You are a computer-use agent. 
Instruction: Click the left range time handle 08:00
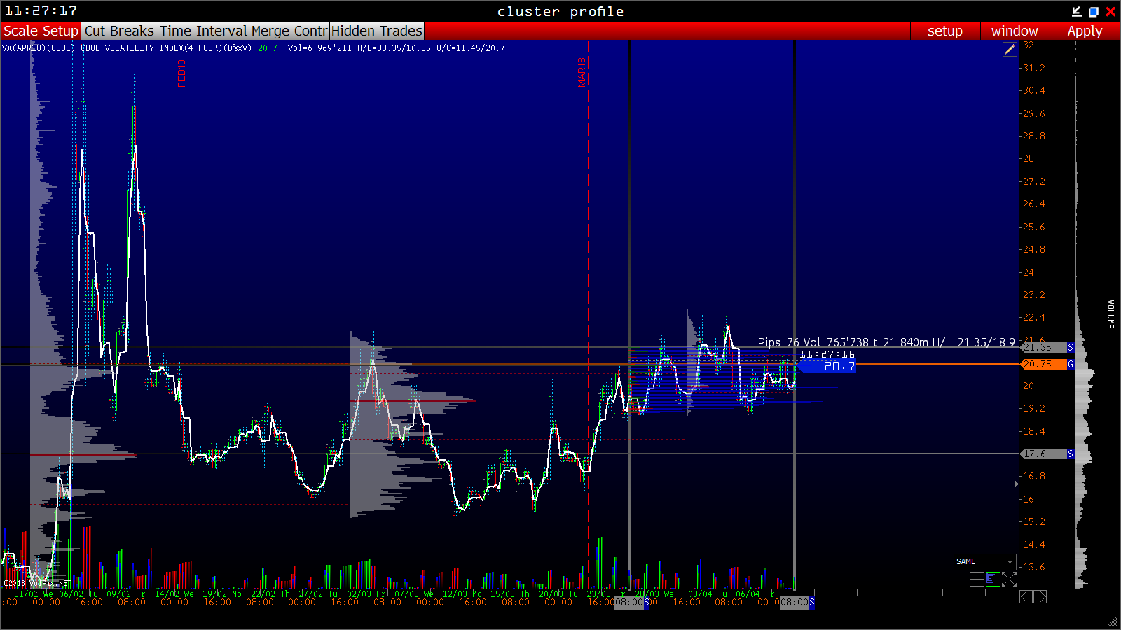coord(629,603)
